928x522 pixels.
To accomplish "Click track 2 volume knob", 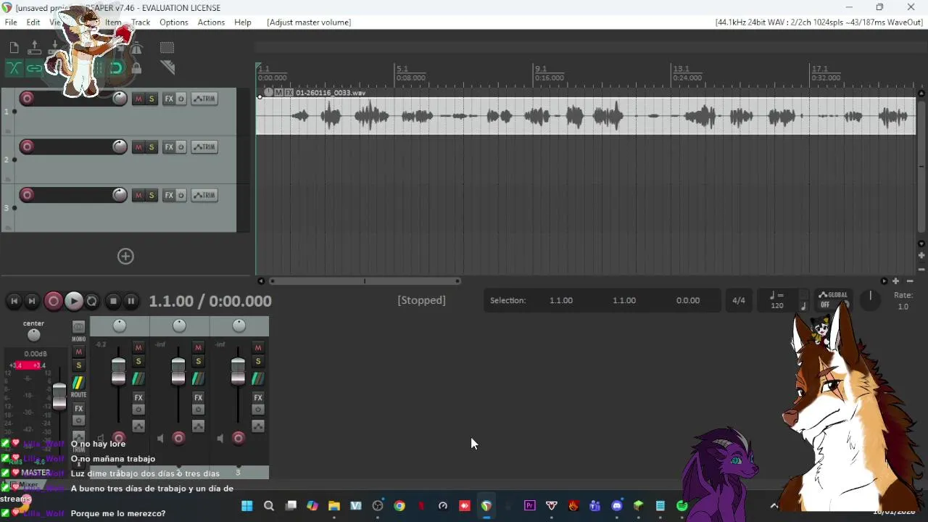I will click(x=120, y=147).
